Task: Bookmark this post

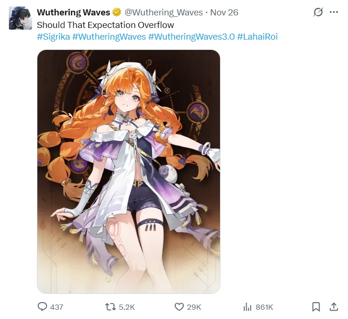Action: (316, 307)
